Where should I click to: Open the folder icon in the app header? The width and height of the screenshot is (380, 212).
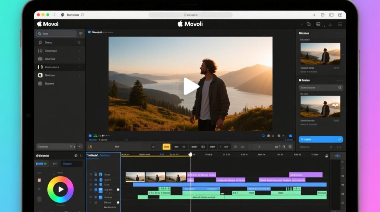(309, 24)
